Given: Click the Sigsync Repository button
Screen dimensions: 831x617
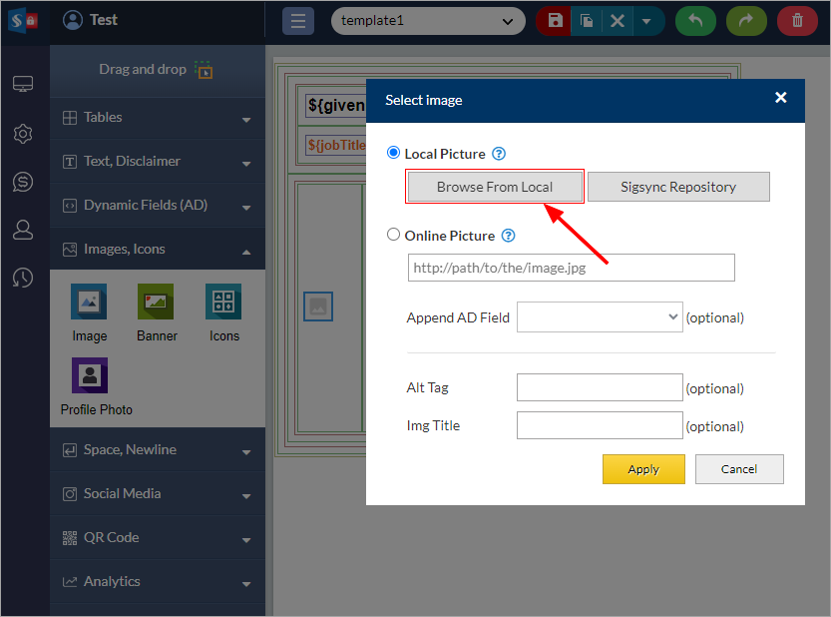Looking at the screenshot, I should point(678,187).
